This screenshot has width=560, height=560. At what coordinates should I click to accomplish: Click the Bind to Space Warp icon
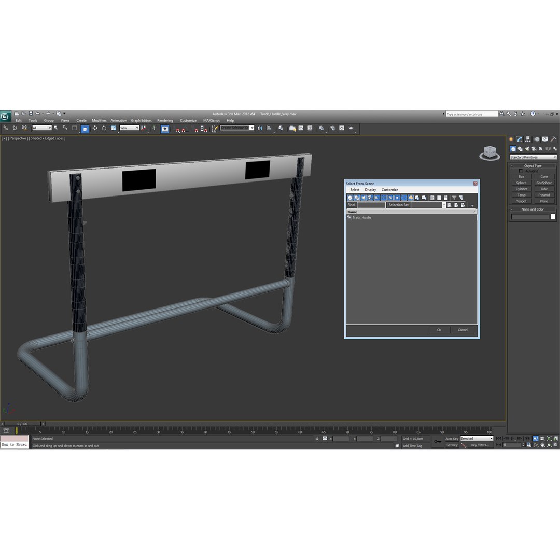click(x=24, y=128)
